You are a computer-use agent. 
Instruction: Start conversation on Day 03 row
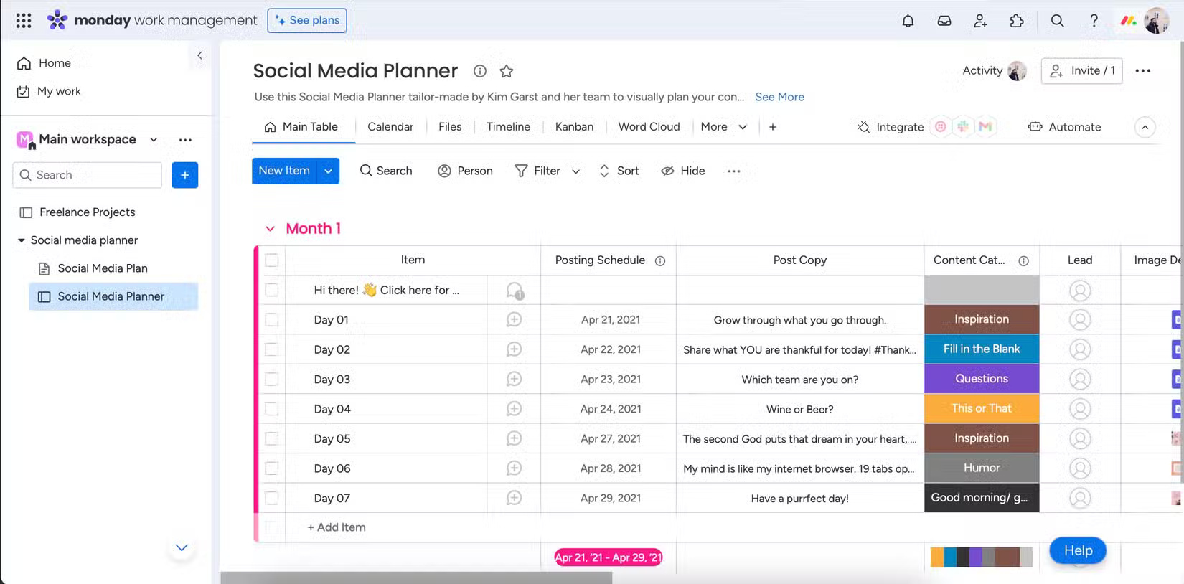coord(514,379)
